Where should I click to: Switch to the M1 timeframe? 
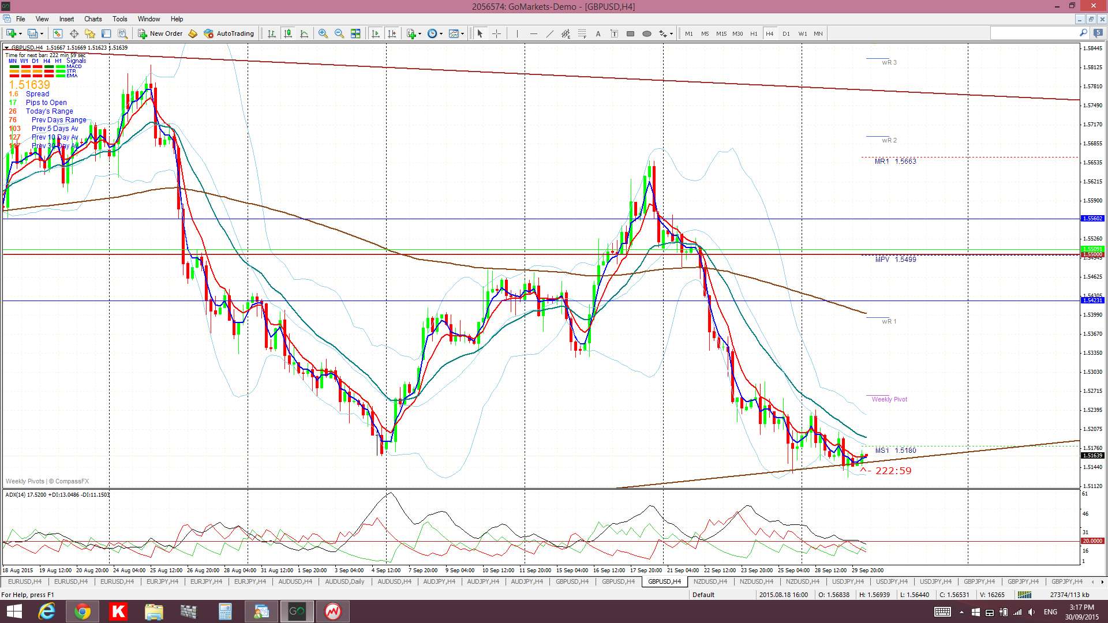tap(689, 33)
